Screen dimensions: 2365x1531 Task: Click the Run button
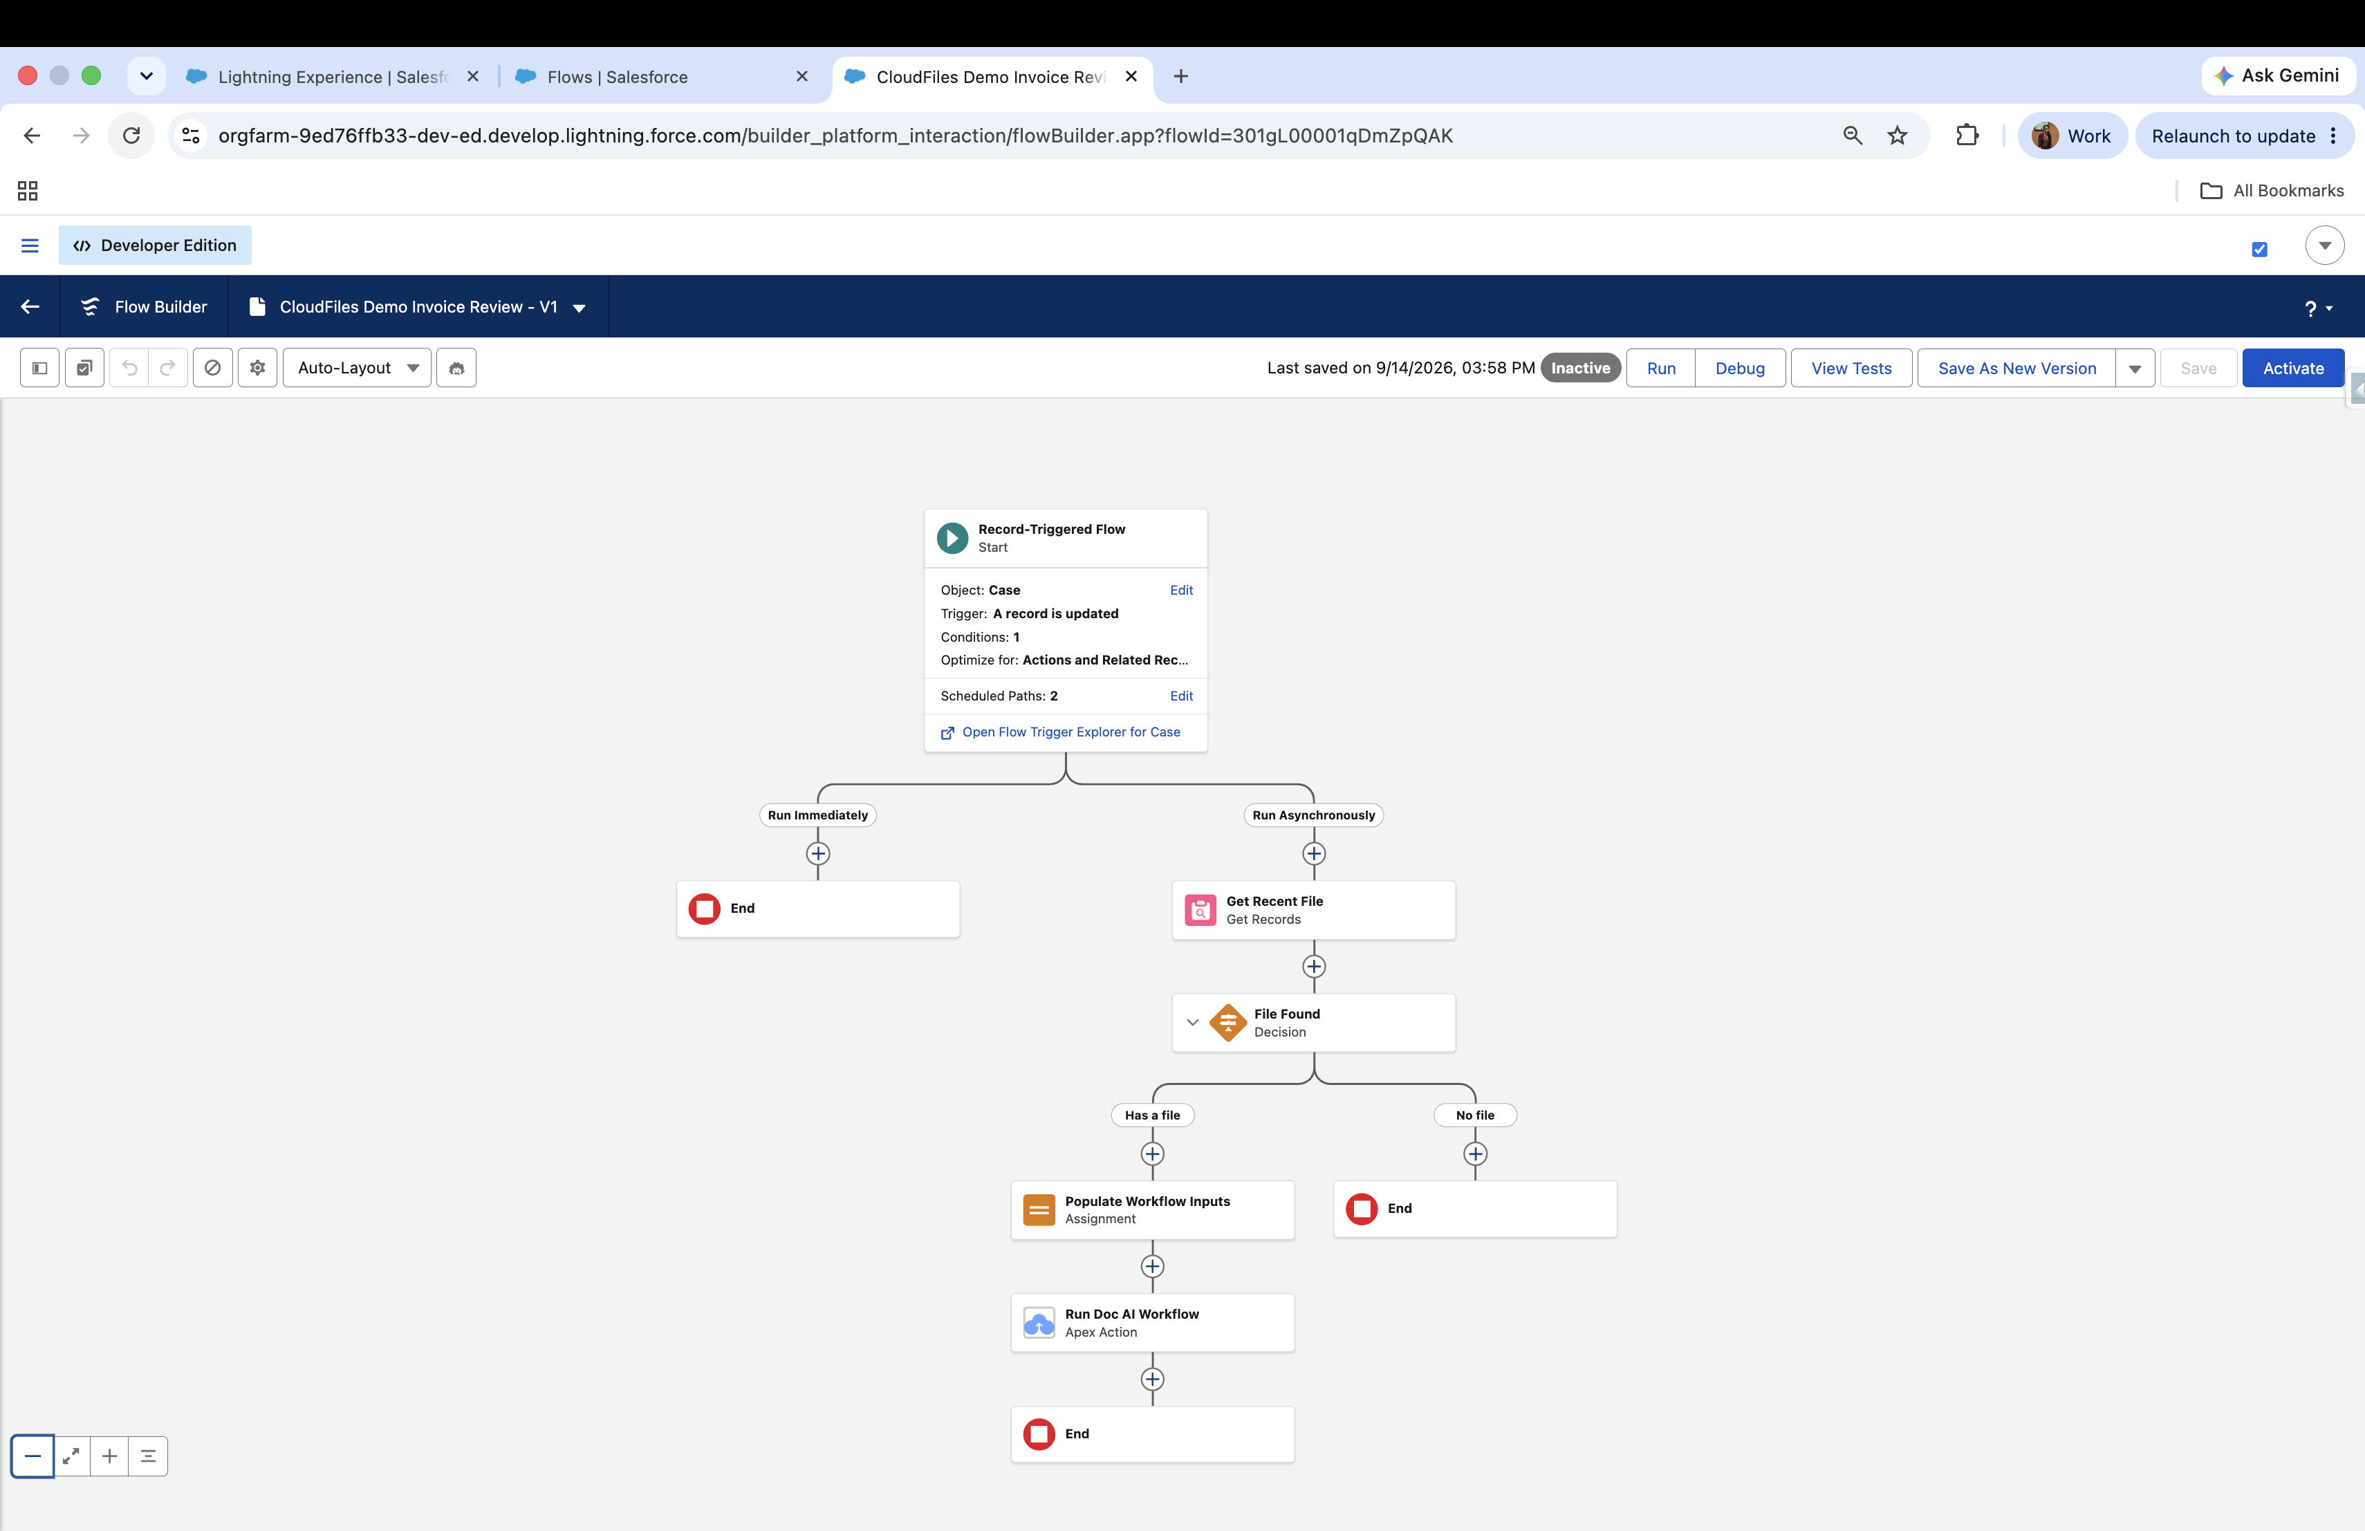tap(1662, 369)
